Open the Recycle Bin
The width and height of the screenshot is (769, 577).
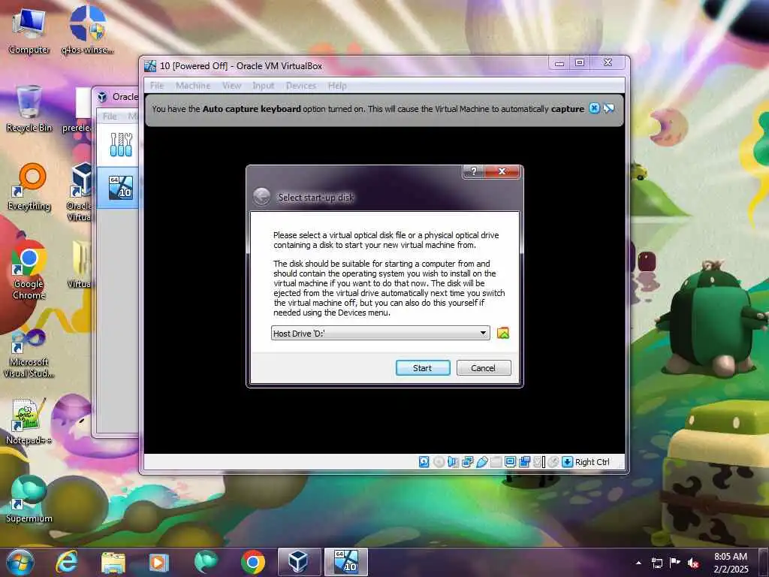(x=29, y=108)
